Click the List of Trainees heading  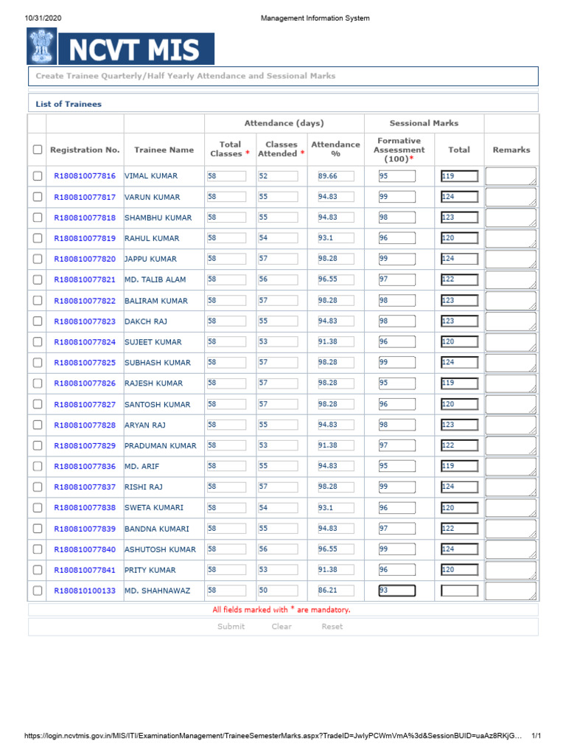click(x=69, y=104)
